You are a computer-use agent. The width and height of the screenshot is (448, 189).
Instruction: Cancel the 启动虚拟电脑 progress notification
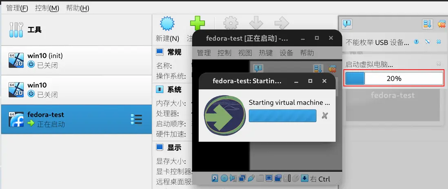point(439,64)
